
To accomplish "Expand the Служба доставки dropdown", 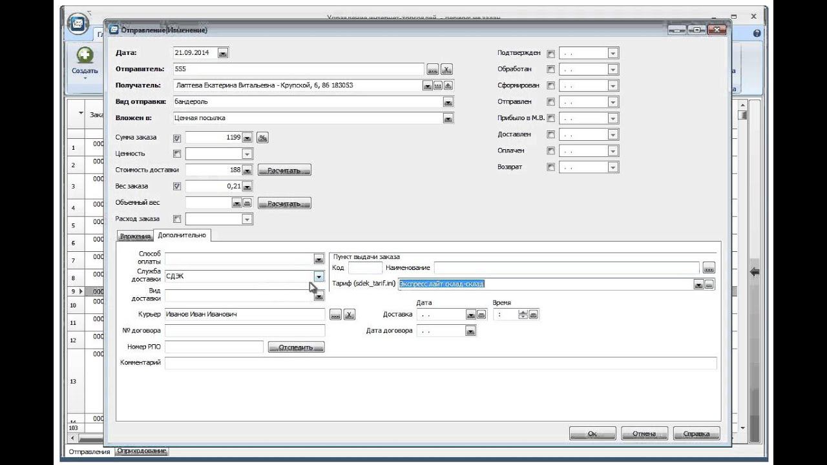I will point(319,276).
